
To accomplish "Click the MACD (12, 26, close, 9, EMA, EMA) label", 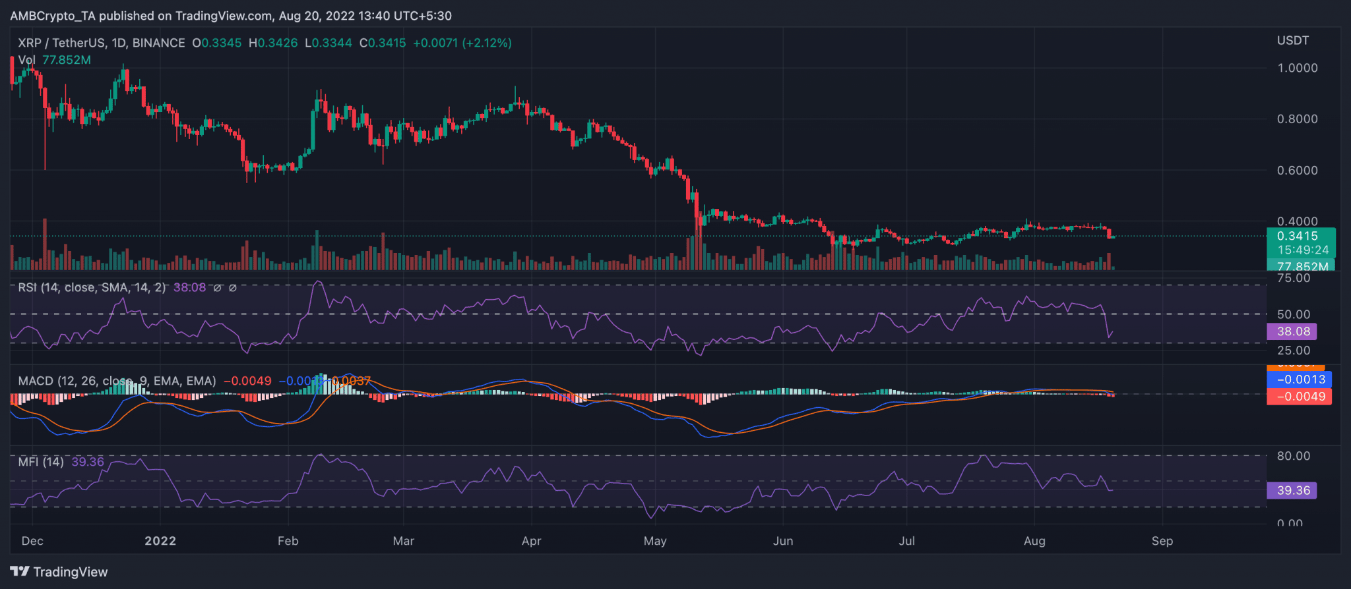I will pyautogui.click(x=117, y=381).
